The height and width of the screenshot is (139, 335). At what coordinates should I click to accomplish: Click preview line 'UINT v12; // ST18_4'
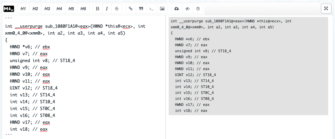pos(195,75)
